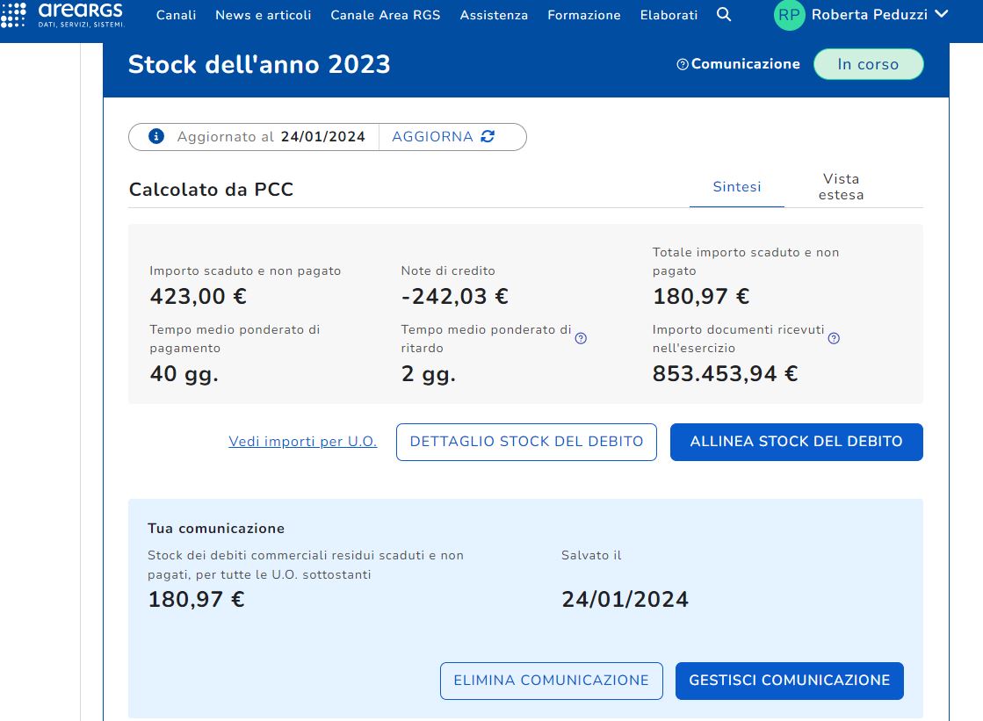
Task: Click DETTAGLIO STOCK DEL DEBITO button
Action: click(526, 442)
